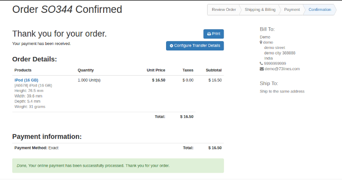Open the iPod (16 GB) product link
342x180 pixels.
26,80
